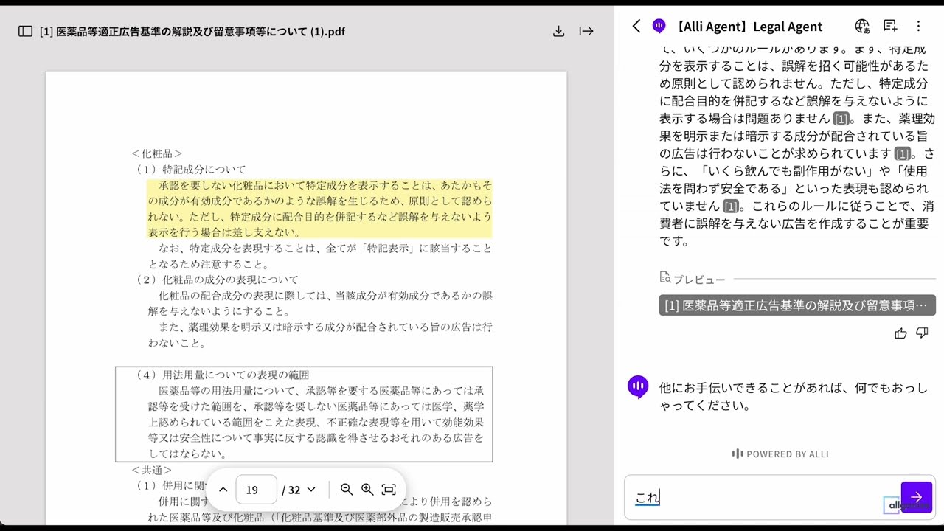Download the PDF document

[x=558, y=31]
